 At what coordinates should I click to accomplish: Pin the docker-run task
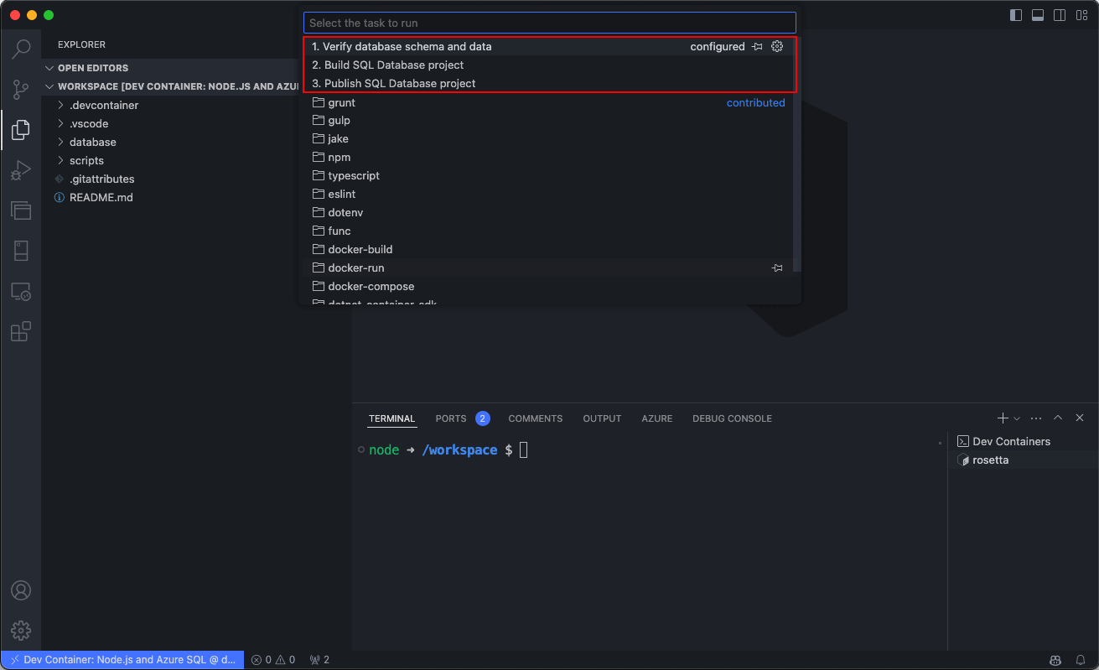click(777, 267)
